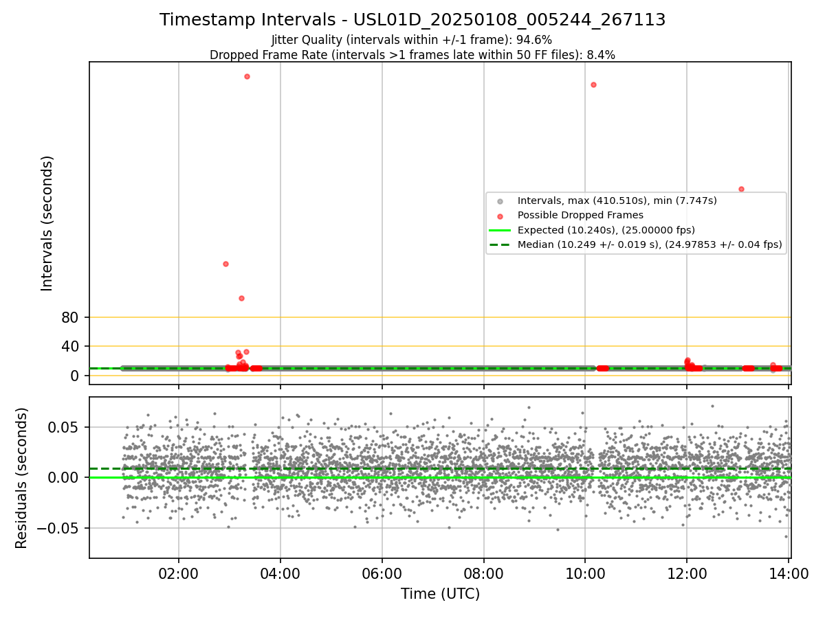The width and height of the screenshot is (825, 618).
Task: Click the '80' tick label on the intervals axis
Action: 71,317
